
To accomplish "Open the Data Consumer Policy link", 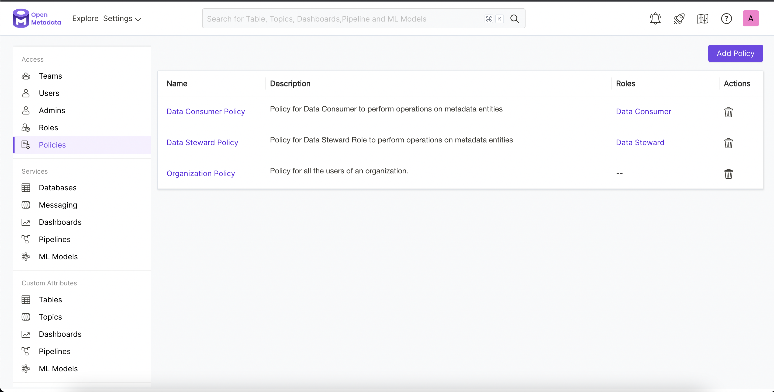I will tap(206, 111).
